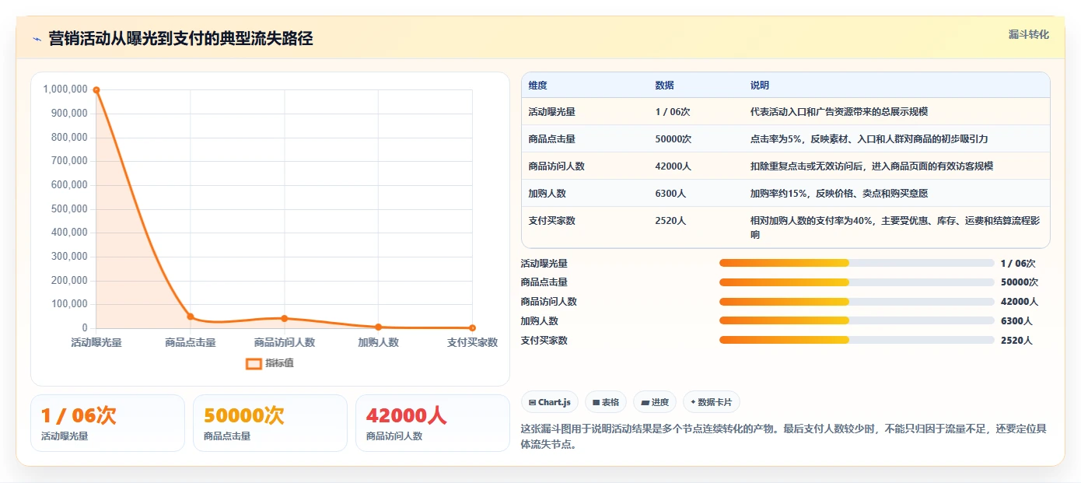This screenshot has height=483, width=1081.
Task: Click the 商品点击量 x-axis label
Action: pyautogui.click(x=191, y=342)
